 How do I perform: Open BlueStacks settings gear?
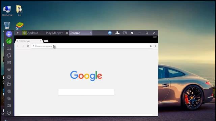[132, 33]
